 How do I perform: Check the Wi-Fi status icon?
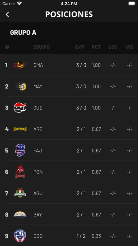(19, 4)
